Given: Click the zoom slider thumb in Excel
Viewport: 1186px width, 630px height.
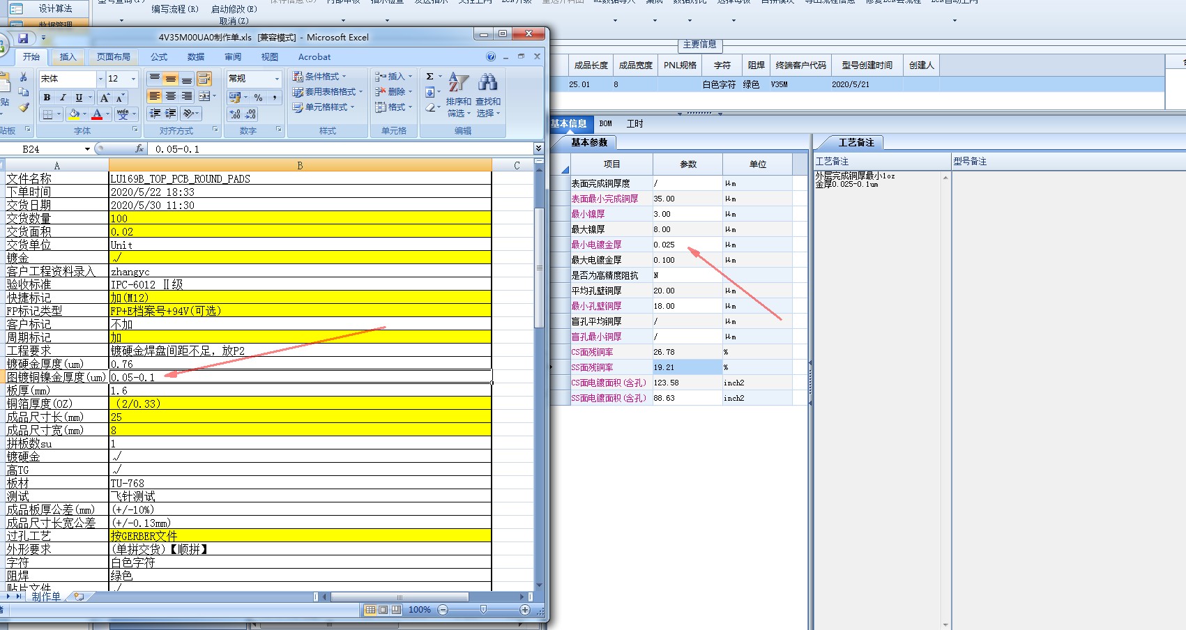Looking at the screenshot, I should point(483,610).
